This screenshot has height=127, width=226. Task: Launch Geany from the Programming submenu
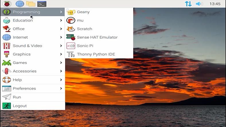pyautogui.click(x=99, y=12)
